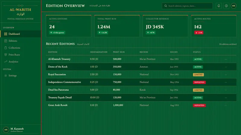Select the Royal Succession edition name
Image resolution: width=241 pixels, height=135 pixels.
click(x=57, y=74)
